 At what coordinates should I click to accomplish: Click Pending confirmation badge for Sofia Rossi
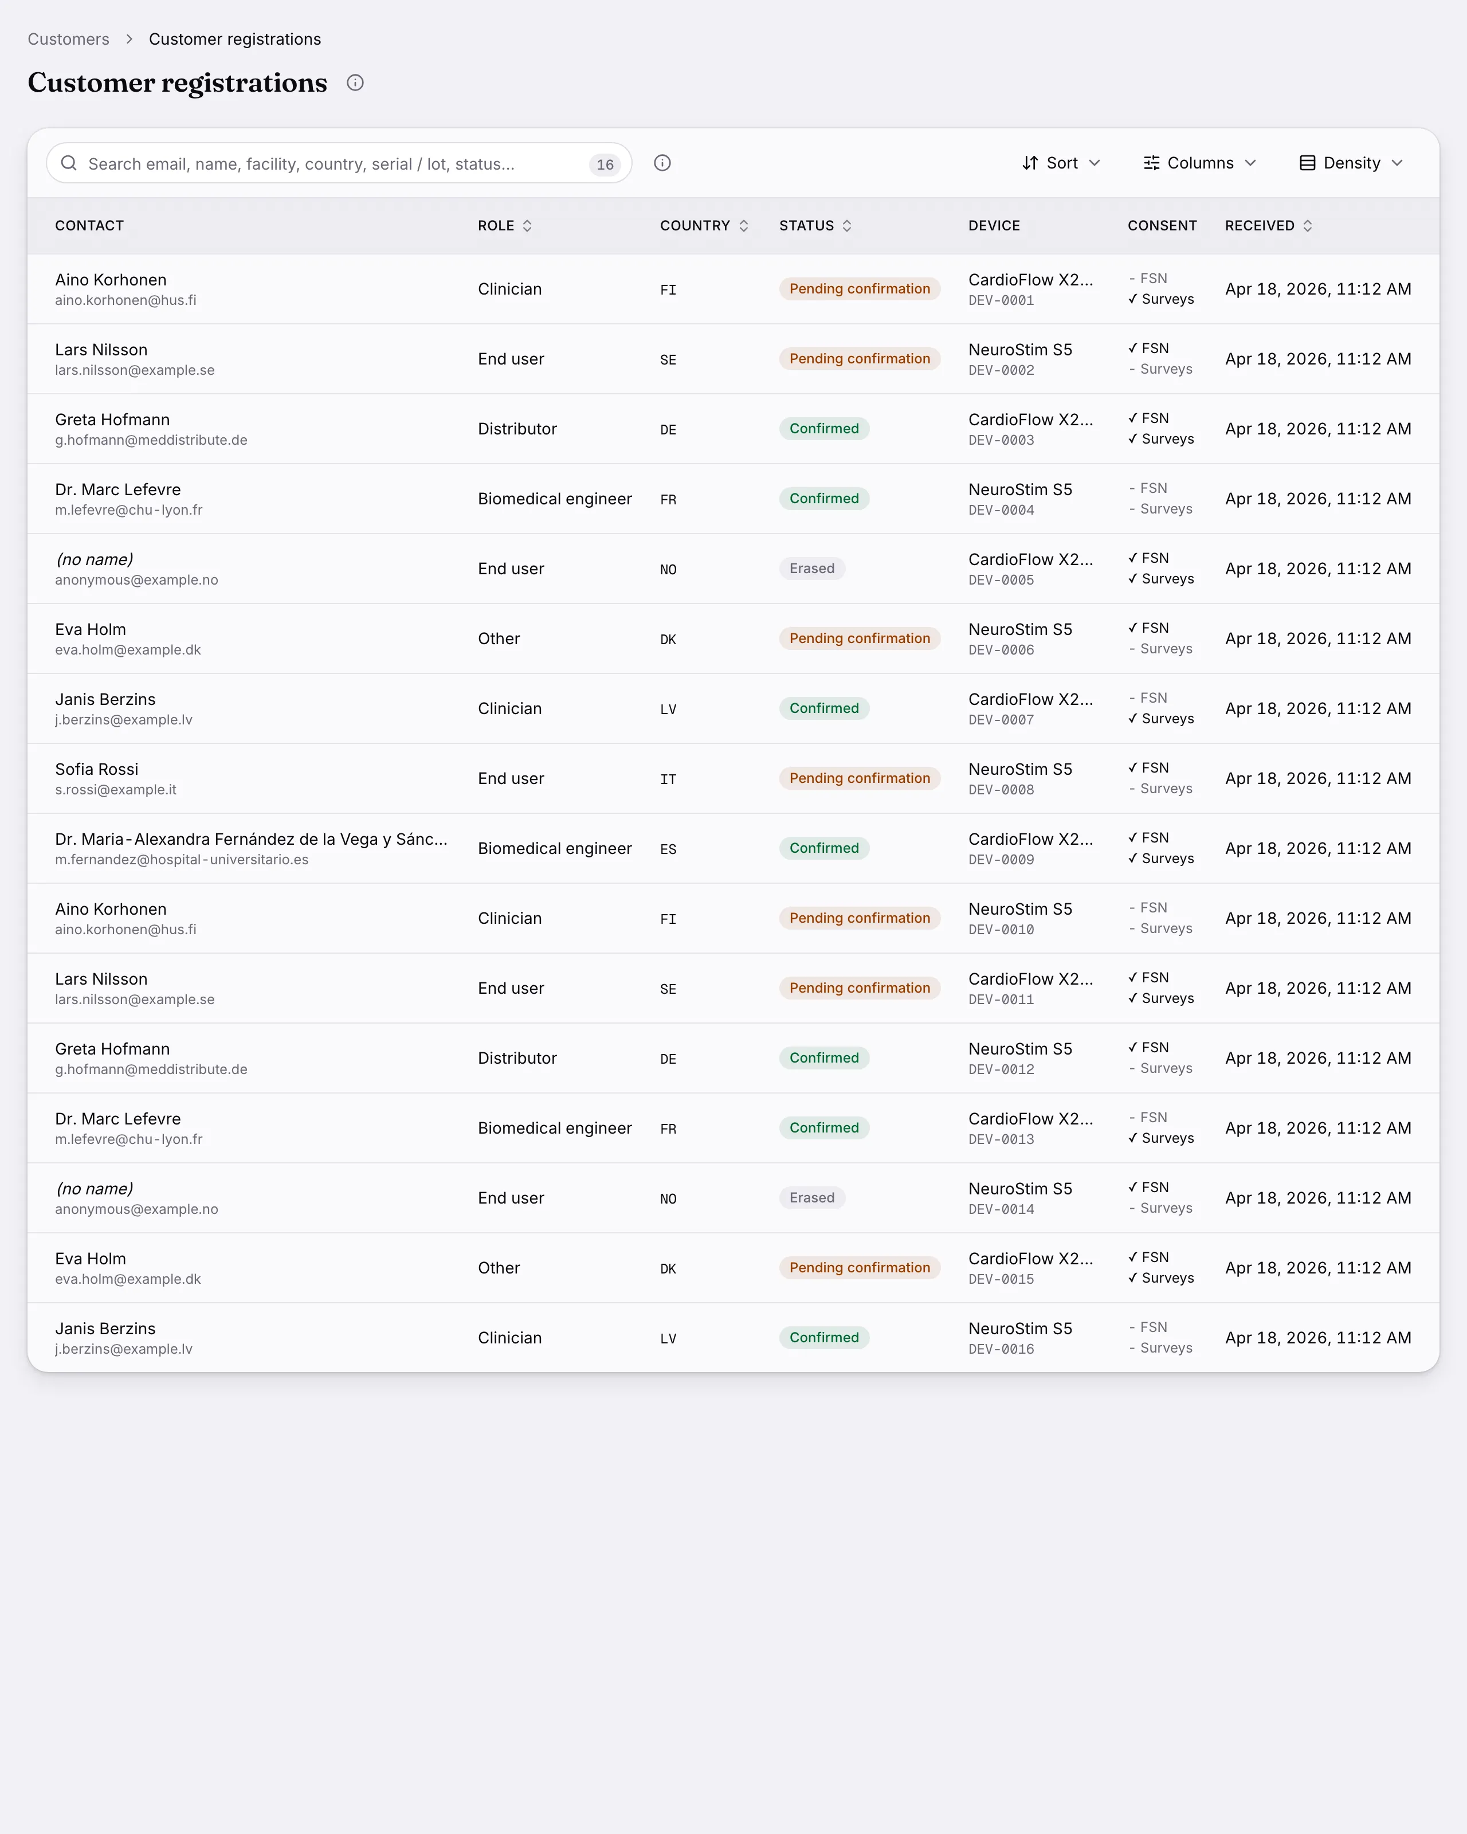860,778
